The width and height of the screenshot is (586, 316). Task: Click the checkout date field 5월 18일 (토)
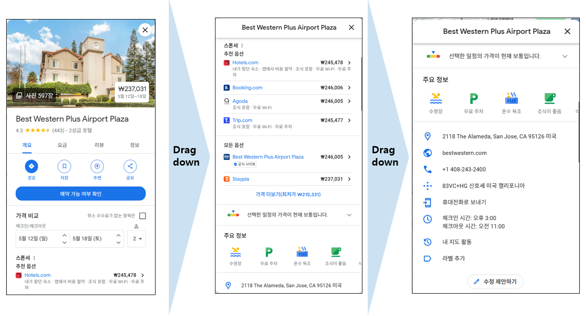point(97,239)
